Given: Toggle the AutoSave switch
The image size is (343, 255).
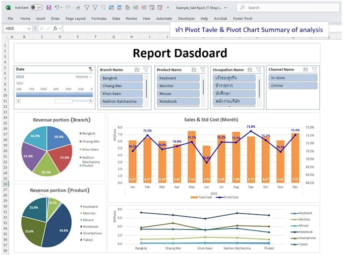Looking at the screenshot, I should [x=36, y=8].
